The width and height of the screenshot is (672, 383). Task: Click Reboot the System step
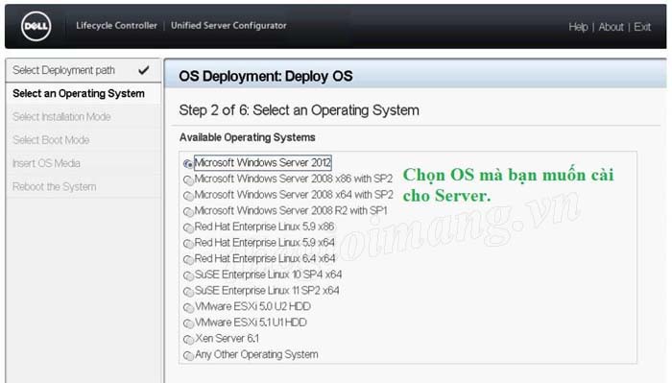pyautogui.click(x=84, y=187)
